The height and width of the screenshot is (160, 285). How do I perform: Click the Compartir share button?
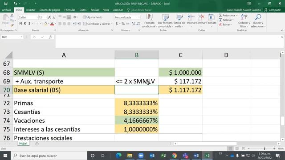273,10
